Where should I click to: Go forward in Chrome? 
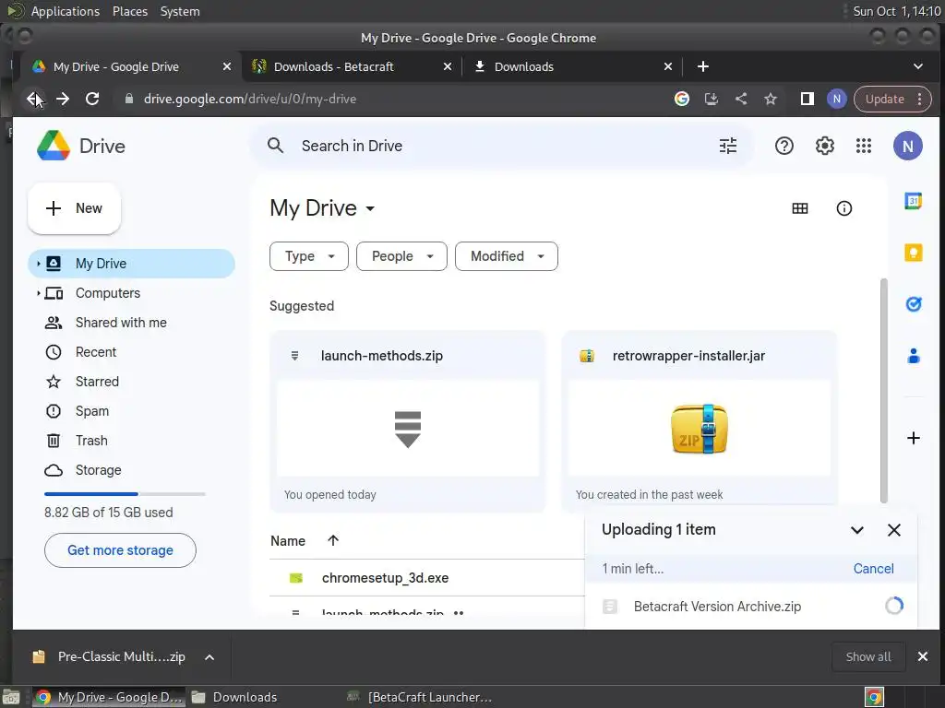(63, 99)
